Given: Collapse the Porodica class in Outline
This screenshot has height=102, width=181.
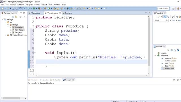Looking at the screenshot, I should [155, 56].
